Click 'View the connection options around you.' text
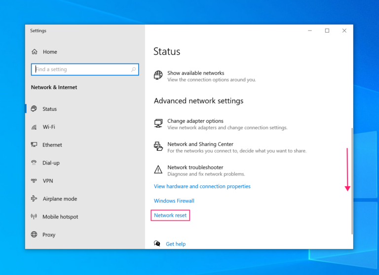The height and width of the screenshot is (275, 379). click(212, 80)
